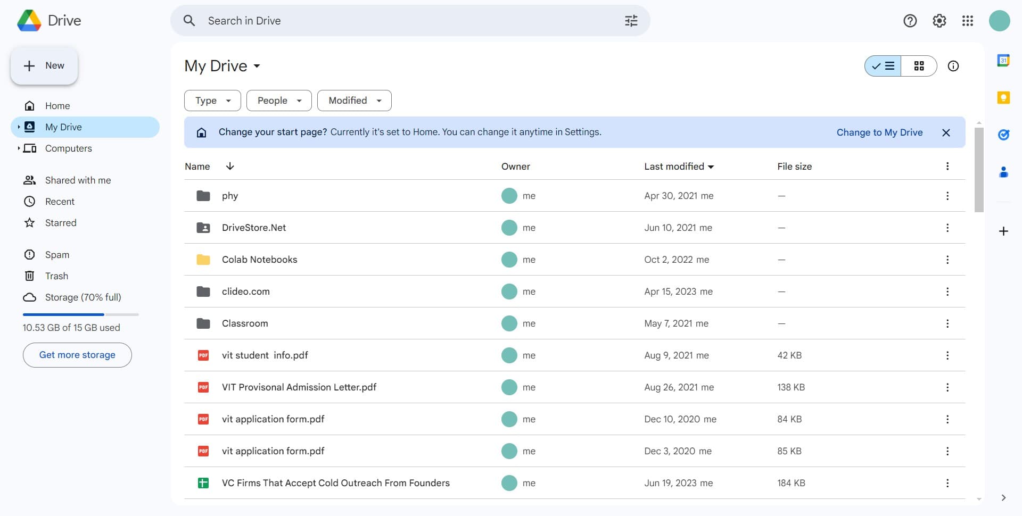The width and height of the screenshot is (1022, 516).
Task: Go to Shared with me
Action: [x=78, y=180]
